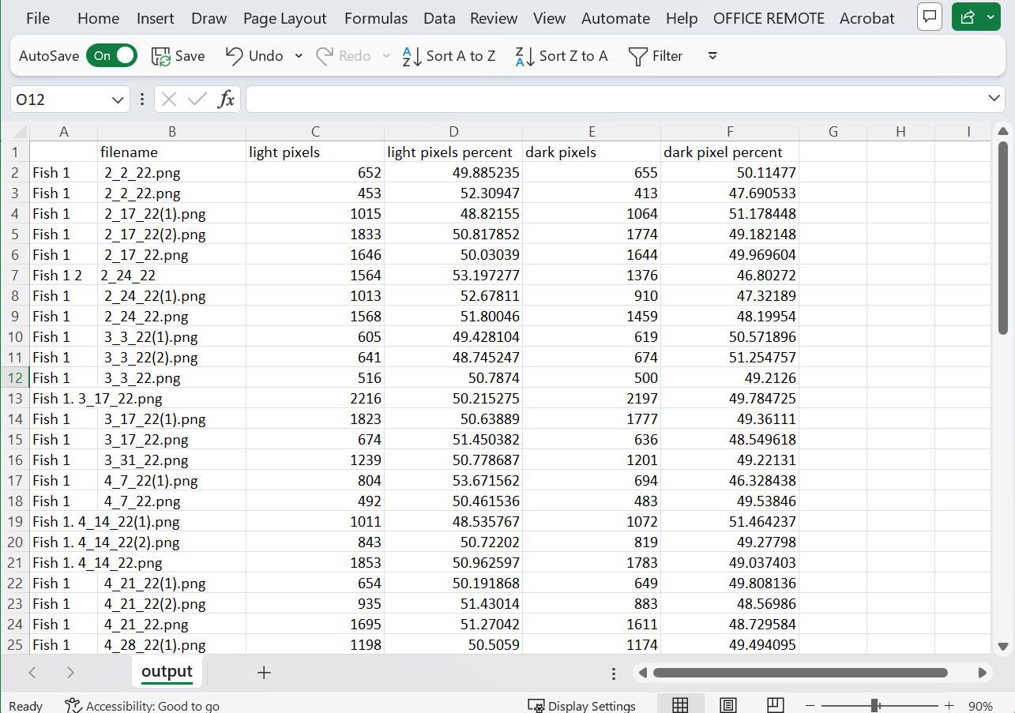
Task: Apply a Filter using the toolbar icon
Action: coord(656,55)
